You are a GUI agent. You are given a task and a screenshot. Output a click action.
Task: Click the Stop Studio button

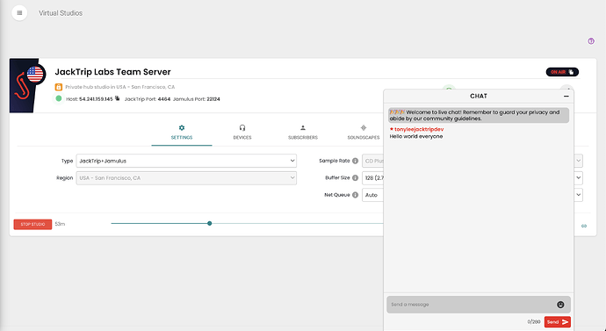[32, 225]
